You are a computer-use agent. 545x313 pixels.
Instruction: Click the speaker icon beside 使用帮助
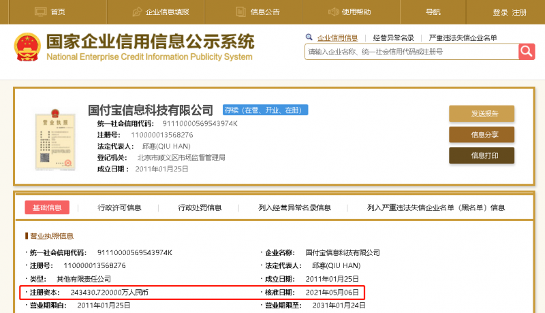[333, 12]
